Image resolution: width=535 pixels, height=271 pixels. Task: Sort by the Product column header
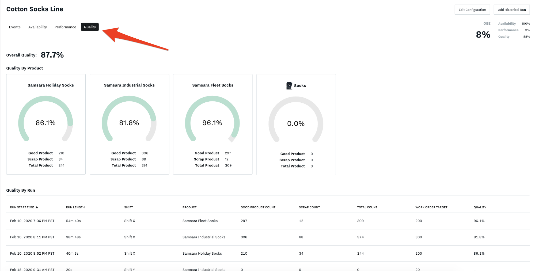tap(189, 207)
